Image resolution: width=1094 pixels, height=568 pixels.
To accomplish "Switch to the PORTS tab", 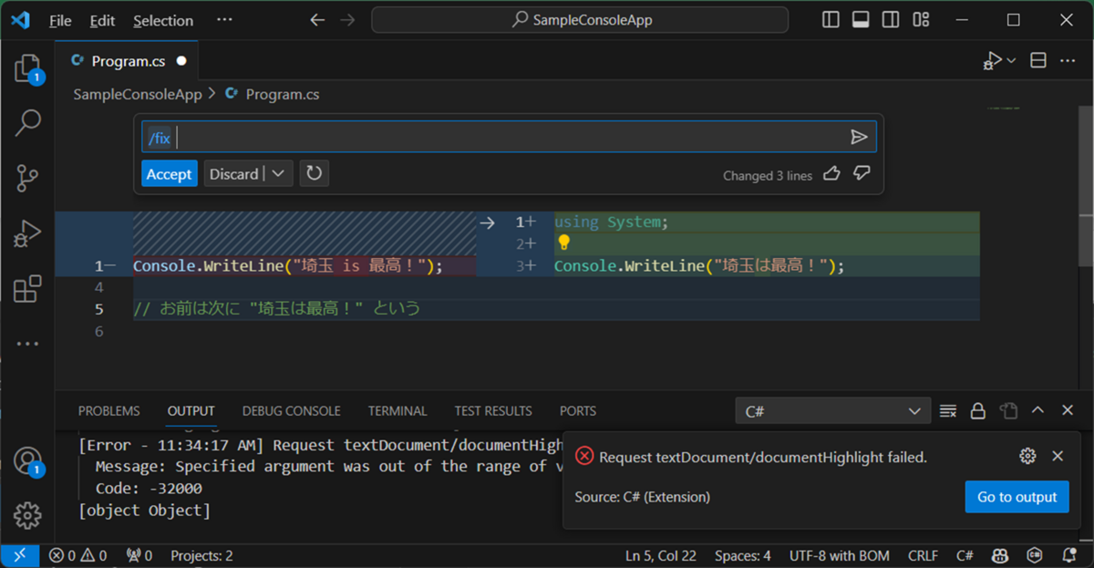I will click(x=578, y=411).
